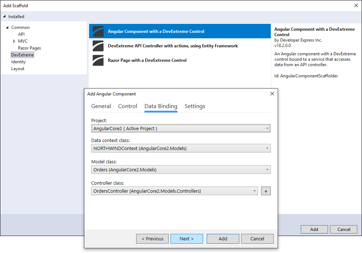The width and height of the screenshot is (362, 253).
Task: Close the Add Angular Component dialog
Action: coord(272,94)
